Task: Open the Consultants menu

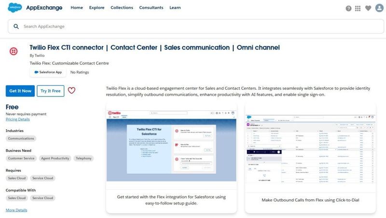Action: 151,8
